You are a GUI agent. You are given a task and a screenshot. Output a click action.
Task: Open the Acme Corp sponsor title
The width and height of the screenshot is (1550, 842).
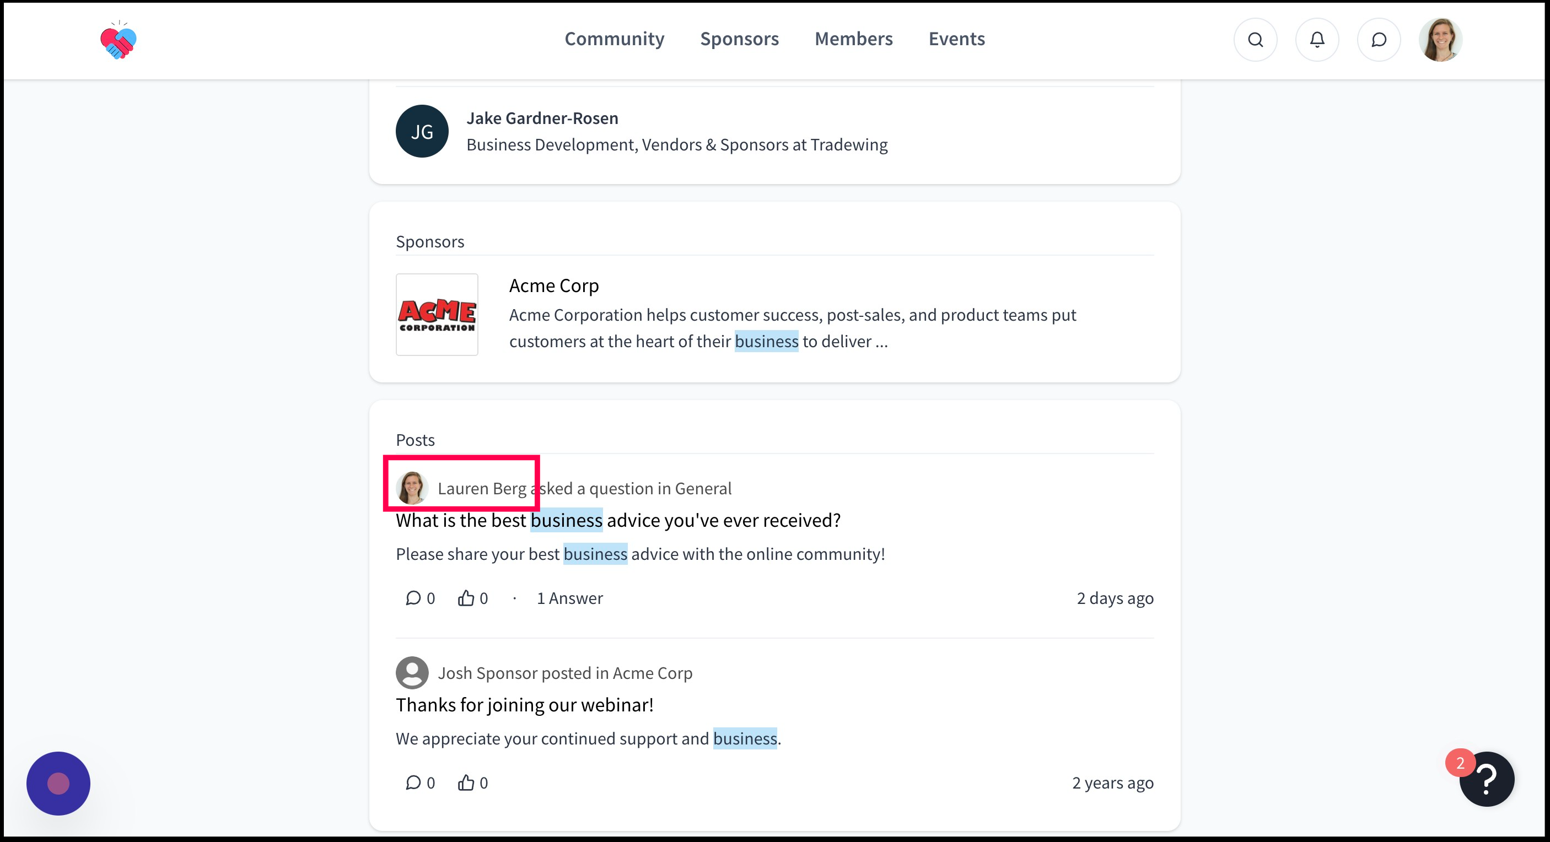tap(553, 285)
